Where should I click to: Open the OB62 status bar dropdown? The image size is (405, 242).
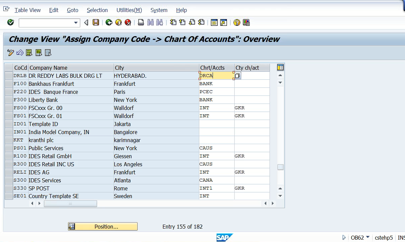[x=368, y=237]
